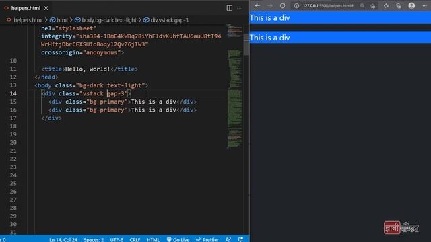Change language mode from HTML
431x242 pixels.
pyautogui.click(x=153, y=239)
